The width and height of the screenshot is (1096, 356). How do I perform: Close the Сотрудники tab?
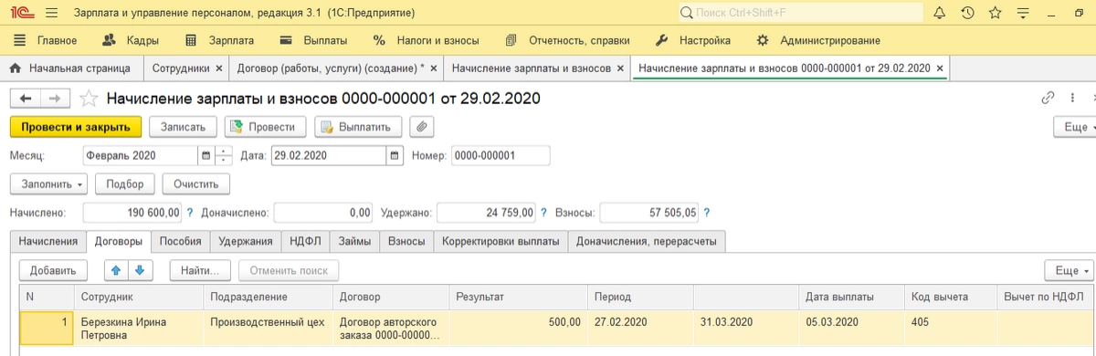[218, 68]
